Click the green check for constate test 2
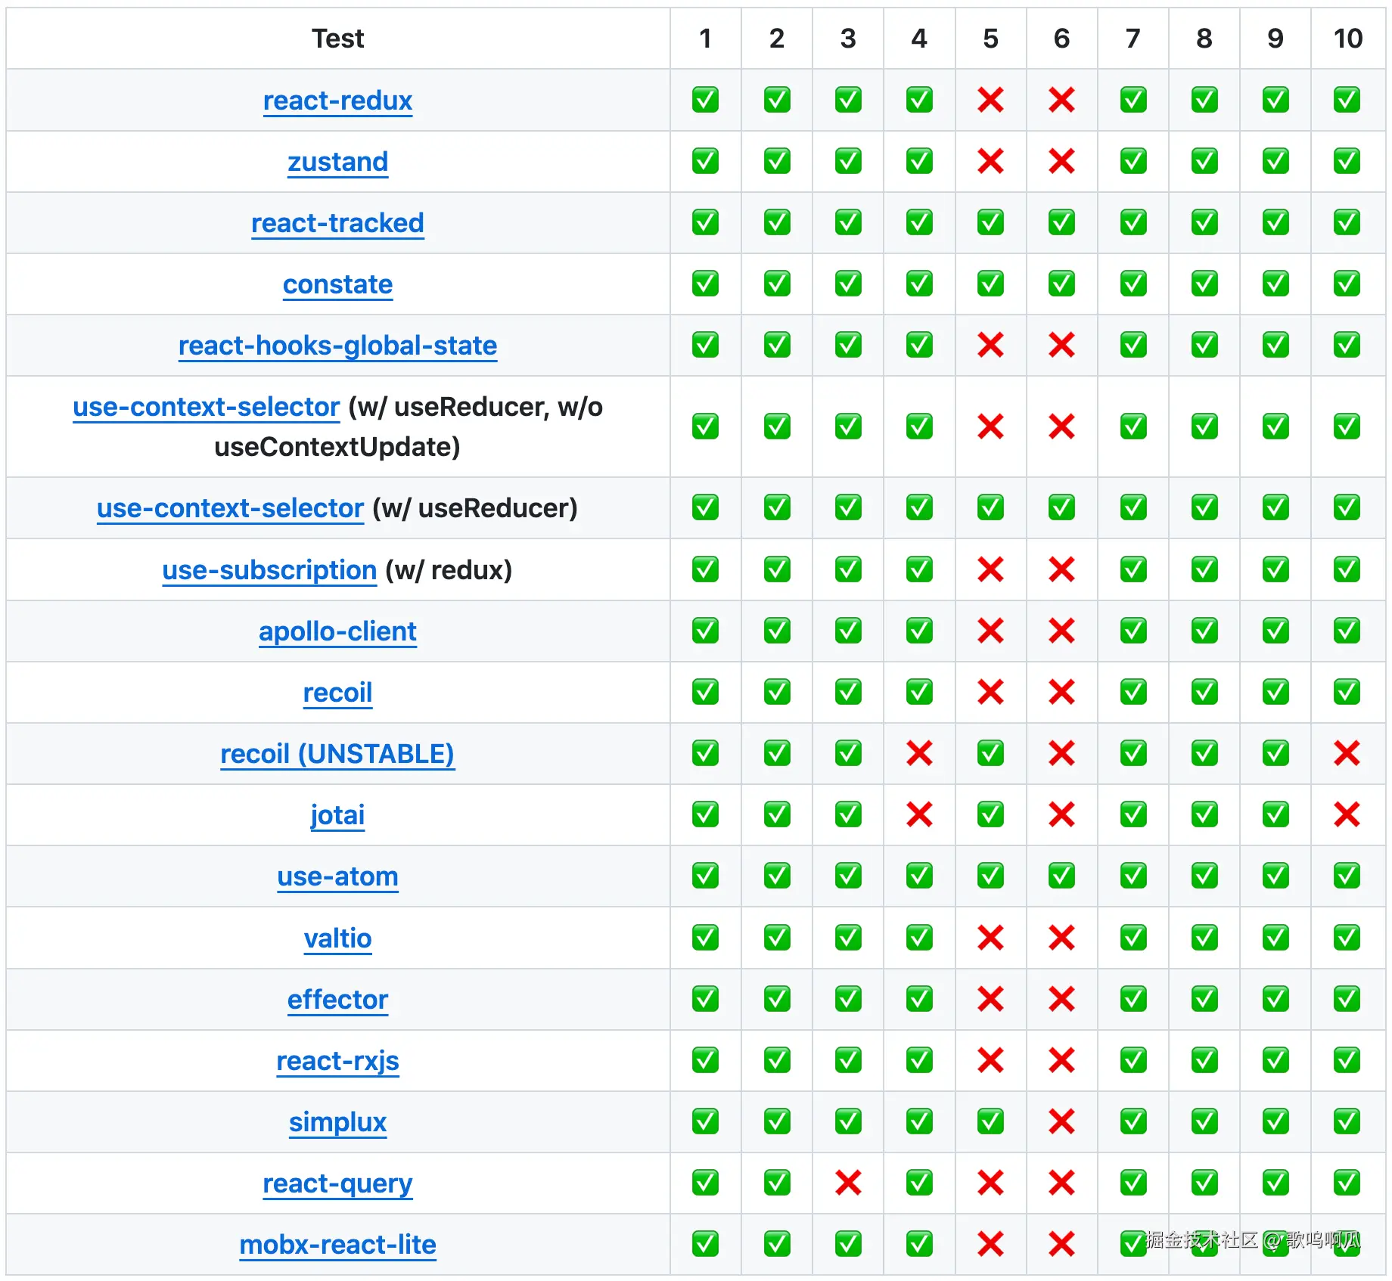This screenshot has width=1392, height=1281. pyautogui.click(x=777, y=284)
